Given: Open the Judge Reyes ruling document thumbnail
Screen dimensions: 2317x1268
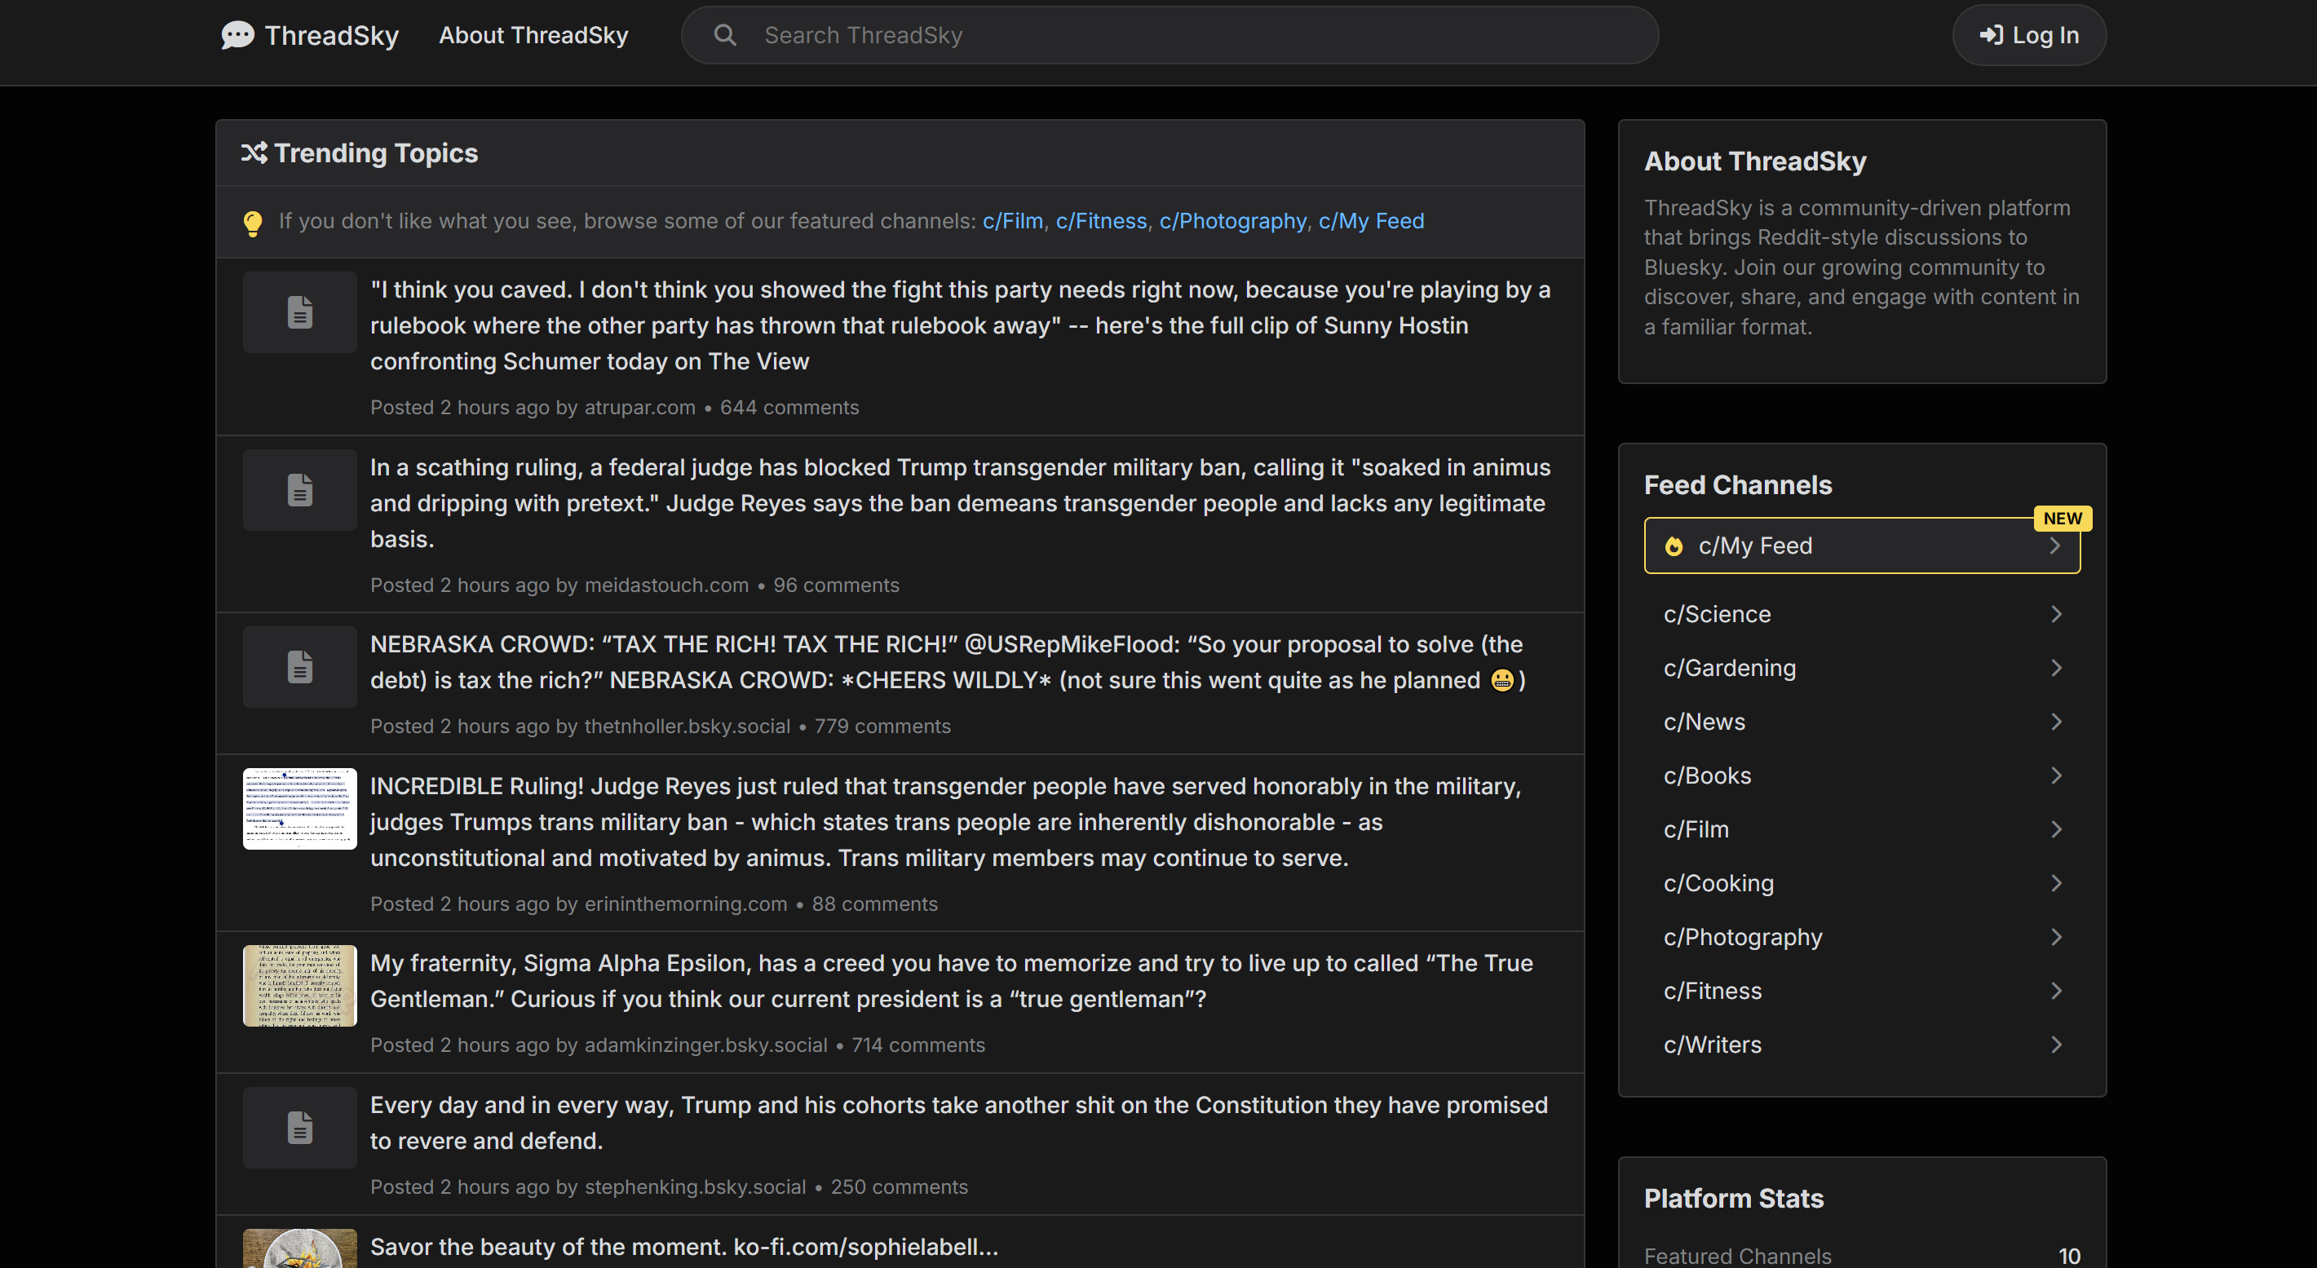Looking at the screenshot, I should pos(299,808).
